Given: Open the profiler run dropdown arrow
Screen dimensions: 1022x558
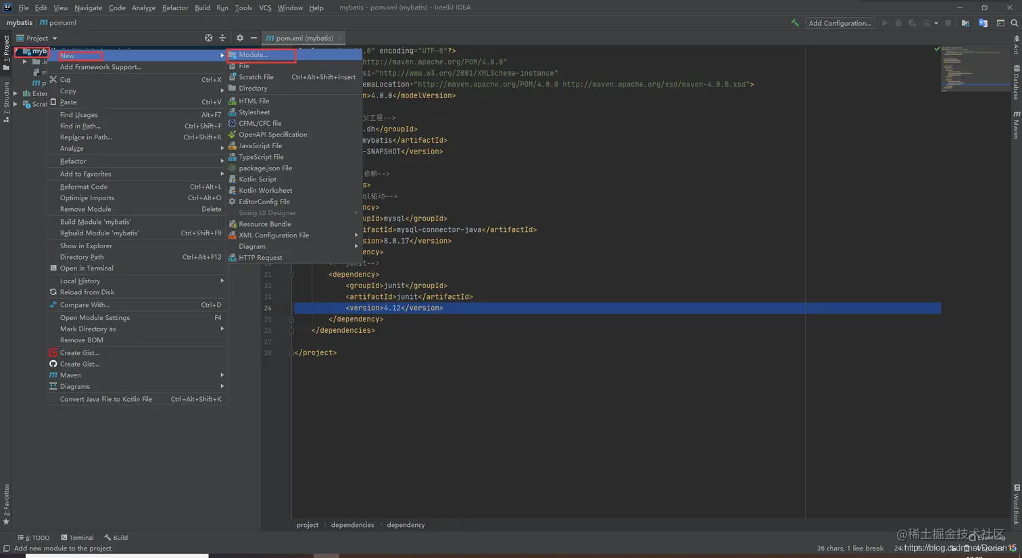Looking at the screenshot, I should point(936,23).
